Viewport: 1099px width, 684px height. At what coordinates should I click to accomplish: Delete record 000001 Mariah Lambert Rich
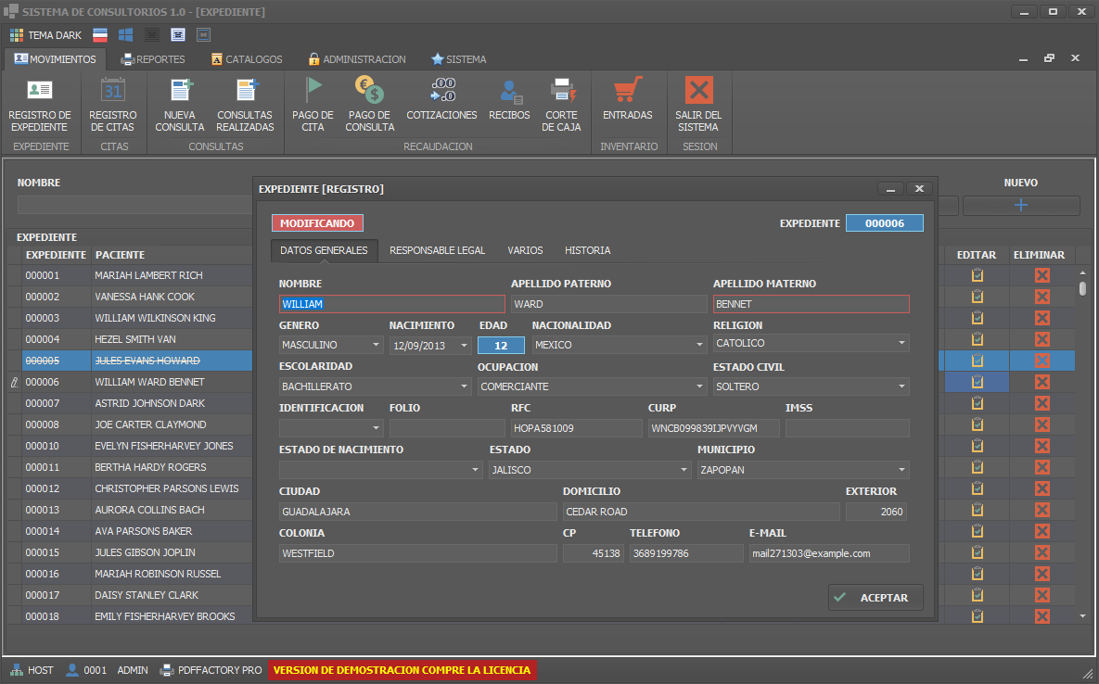pyautogui.click(x=1041, y=275)
